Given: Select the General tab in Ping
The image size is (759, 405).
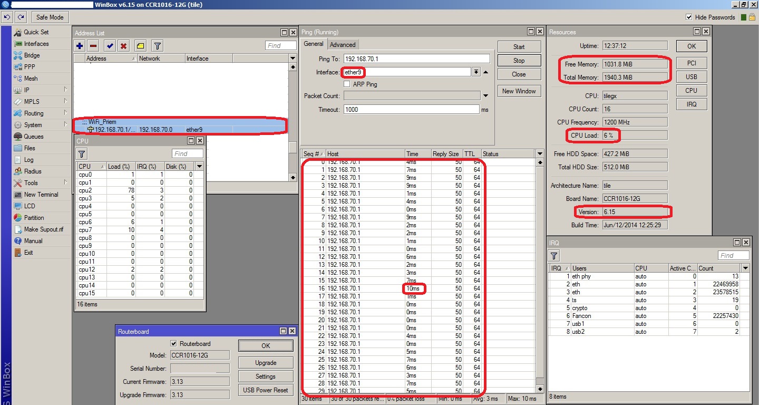Looking at the screenshot, I should click(x=314, y=44).
